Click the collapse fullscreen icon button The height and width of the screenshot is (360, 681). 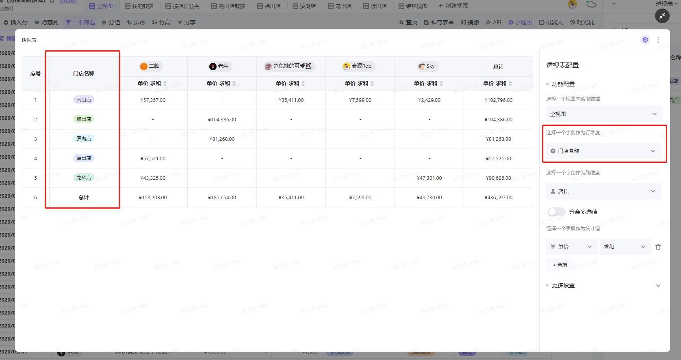(x=662, y=16)
